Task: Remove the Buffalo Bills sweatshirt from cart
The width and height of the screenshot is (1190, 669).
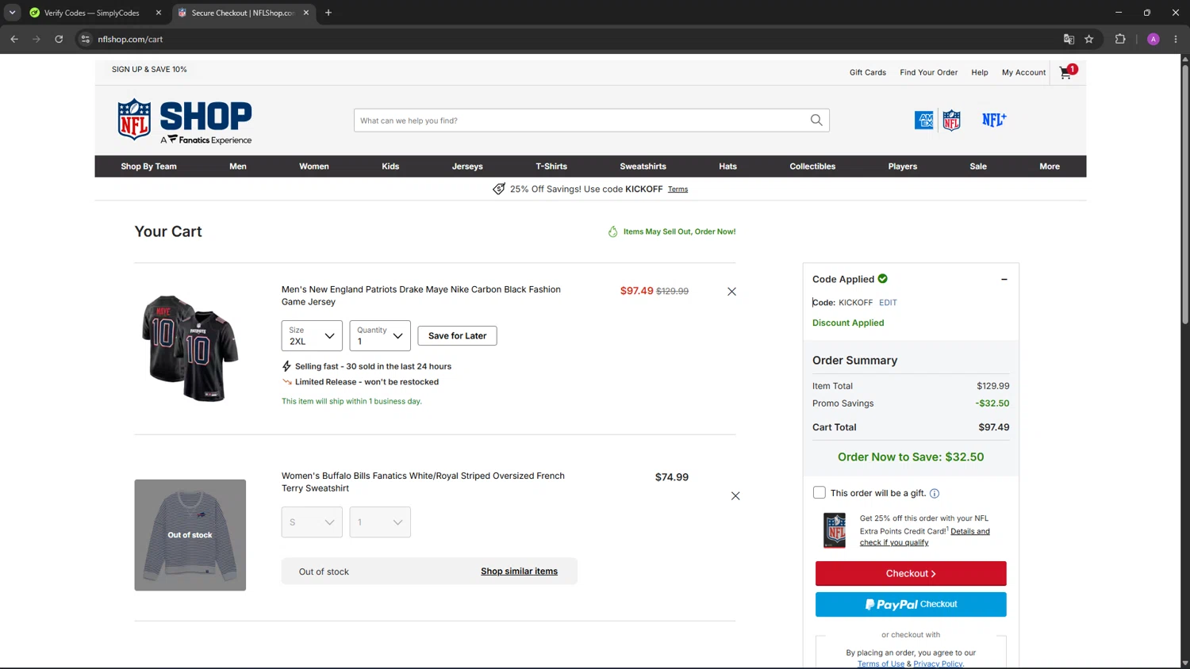Action: click(735, 496)
